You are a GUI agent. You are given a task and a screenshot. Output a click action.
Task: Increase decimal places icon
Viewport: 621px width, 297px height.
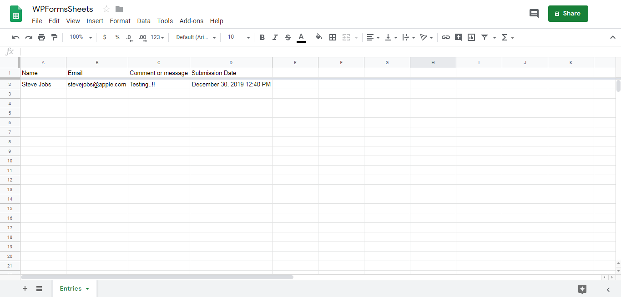142,37
